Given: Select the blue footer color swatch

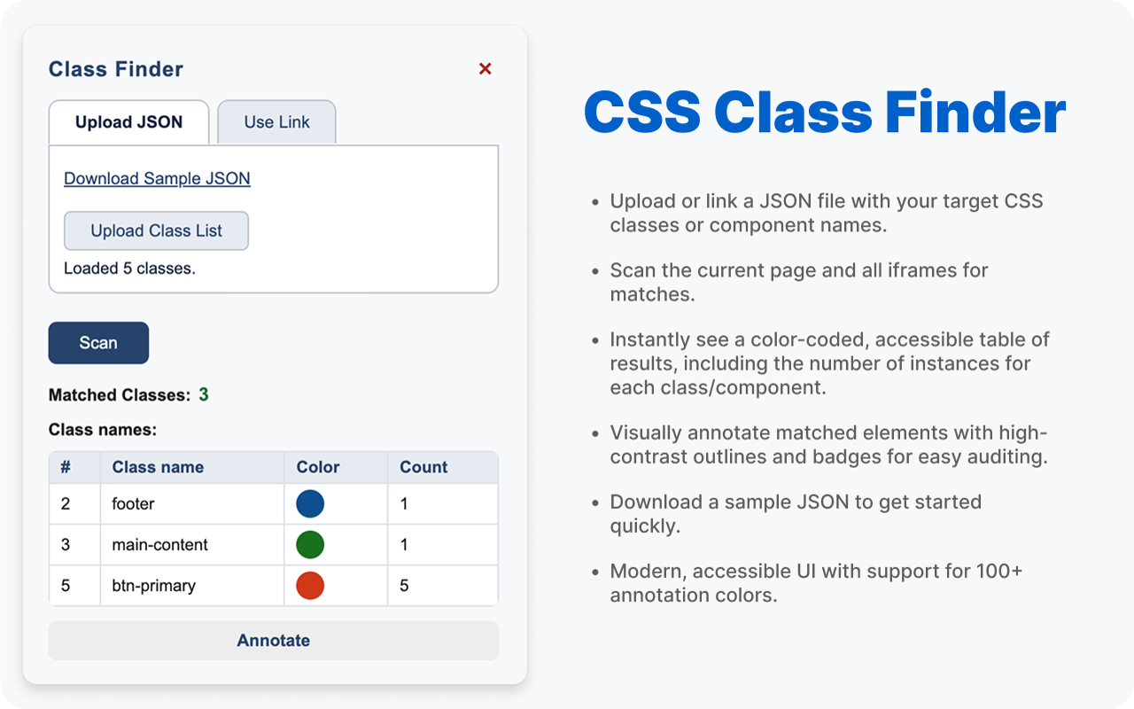Looking at the screenshot, I should click(x=310, y=503).
